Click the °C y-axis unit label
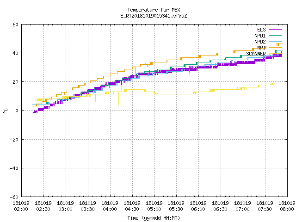Viewport: 296px width, 222px height. (5, 111)
